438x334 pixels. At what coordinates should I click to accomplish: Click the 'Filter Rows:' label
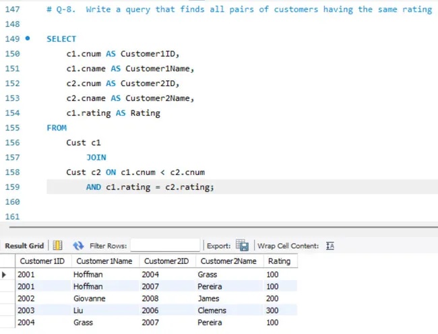pyautogui.click(x=108, y=246)
